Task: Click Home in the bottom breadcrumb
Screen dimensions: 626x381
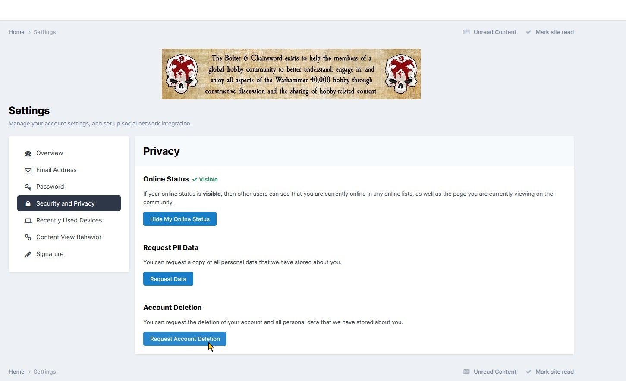Action: click(16, 372)
